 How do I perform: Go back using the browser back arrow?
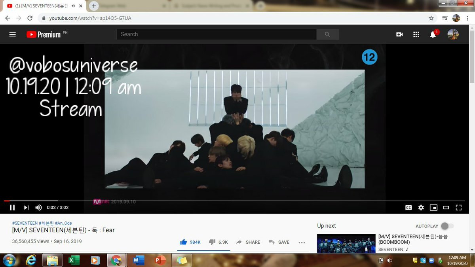pyautogui.click(x=8, y=18)
